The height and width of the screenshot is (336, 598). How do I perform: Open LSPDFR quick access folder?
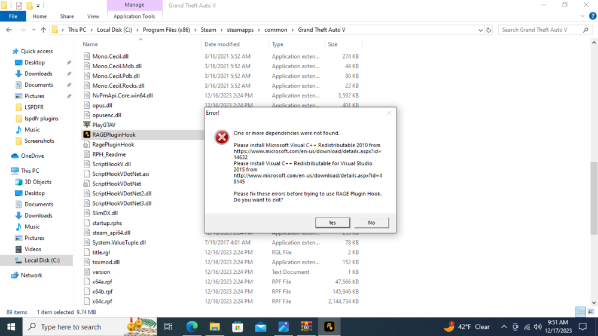[x=34, y=107]
